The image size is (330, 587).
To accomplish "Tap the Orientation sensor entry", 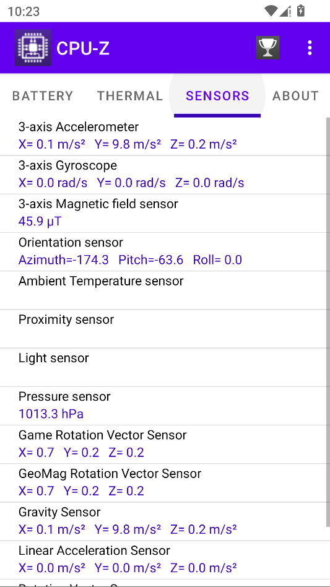I will (x=163, y=251).
